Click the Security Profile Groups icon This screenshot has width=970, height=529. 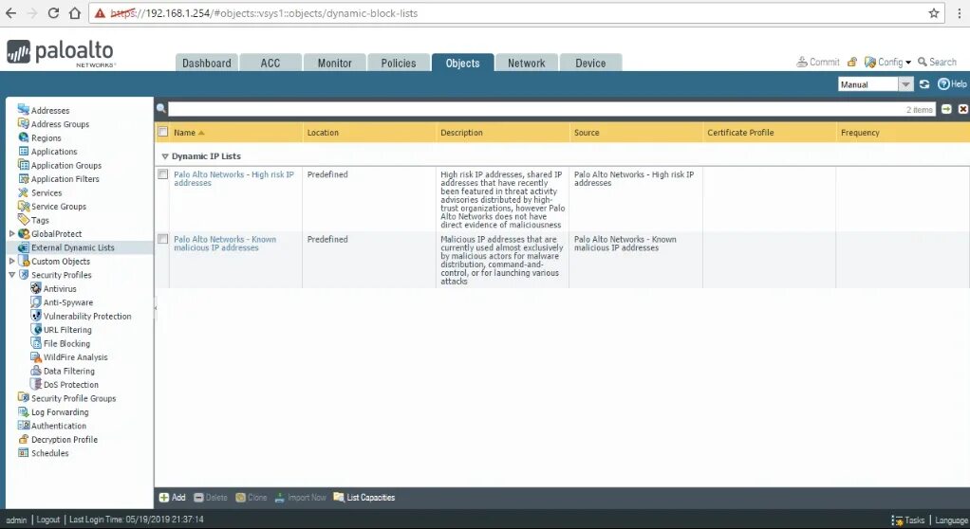pos(24,398)
